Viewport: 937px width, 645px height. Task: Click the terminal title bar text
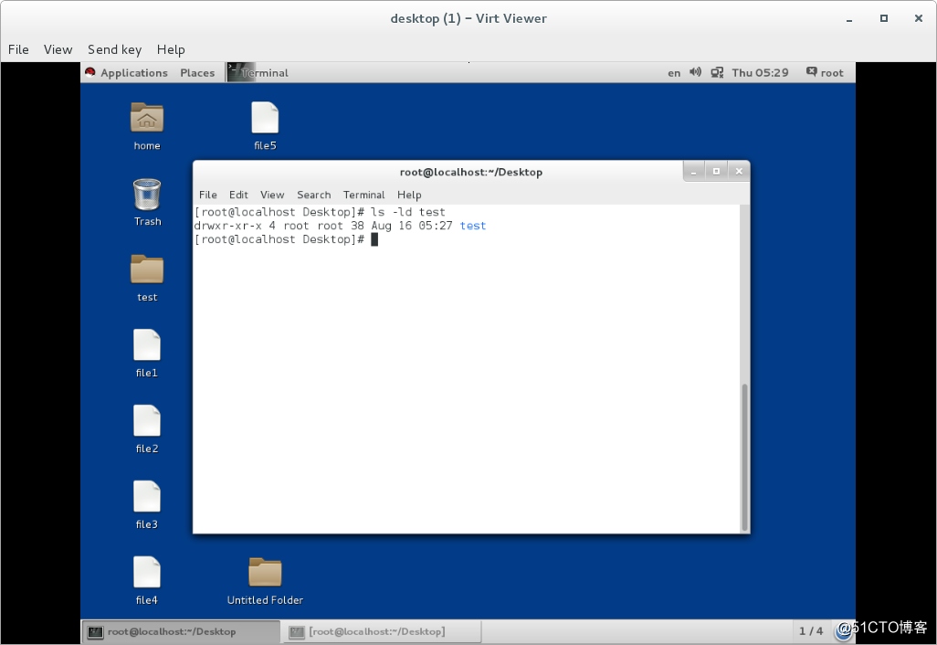[x=471, y=172]
